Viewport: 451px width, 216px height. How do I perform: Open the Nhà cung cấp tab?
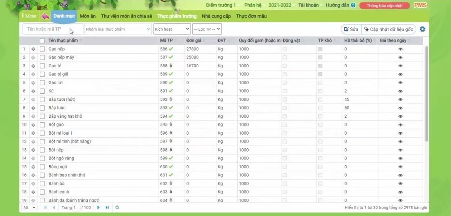tap(216, 16)
